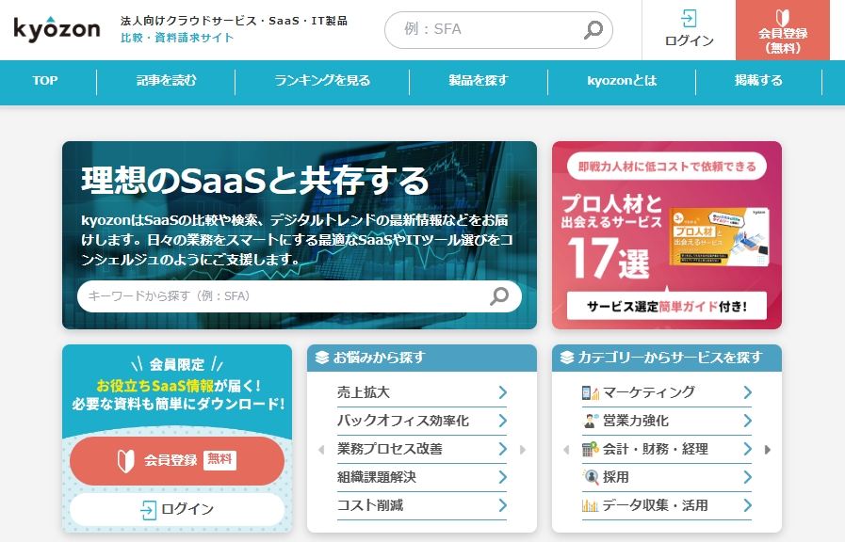Click the 比較・資料請求サイト tagline text
845x542 pixels.
point(177,38)
